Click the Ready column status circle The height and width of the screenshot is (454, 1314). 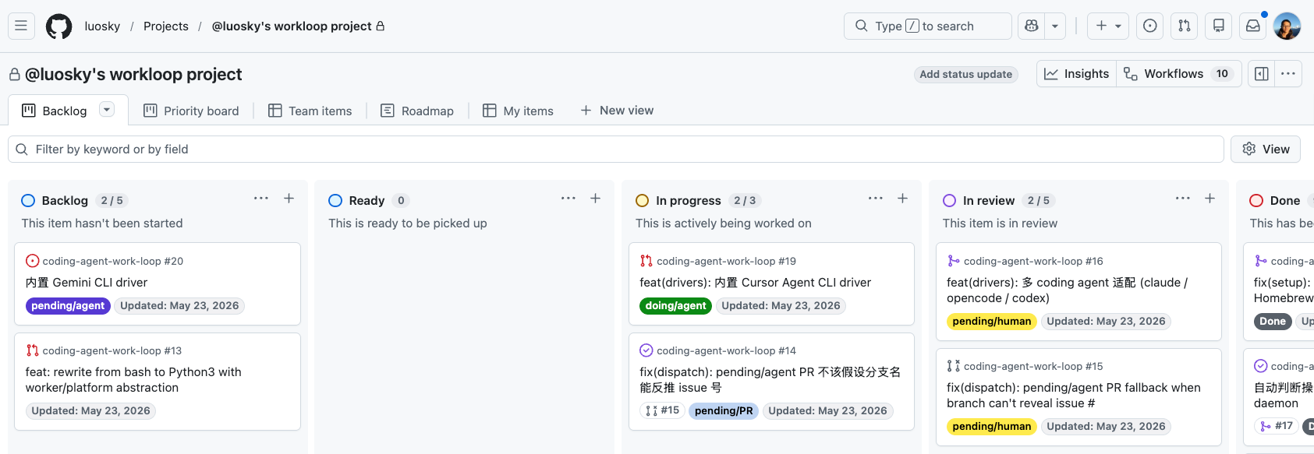pos(335,200)
